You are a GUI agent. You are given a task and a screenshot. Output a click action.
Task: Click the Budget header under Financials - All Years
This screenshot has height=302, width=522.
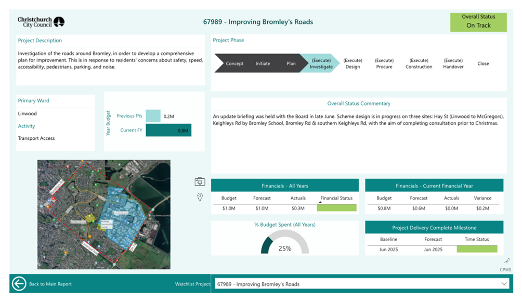(x=229, y=198)
